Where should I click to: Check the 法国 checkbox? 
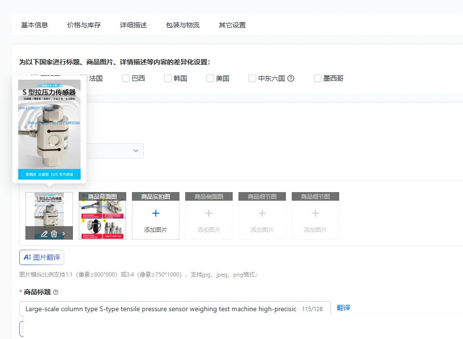[83, 78]
